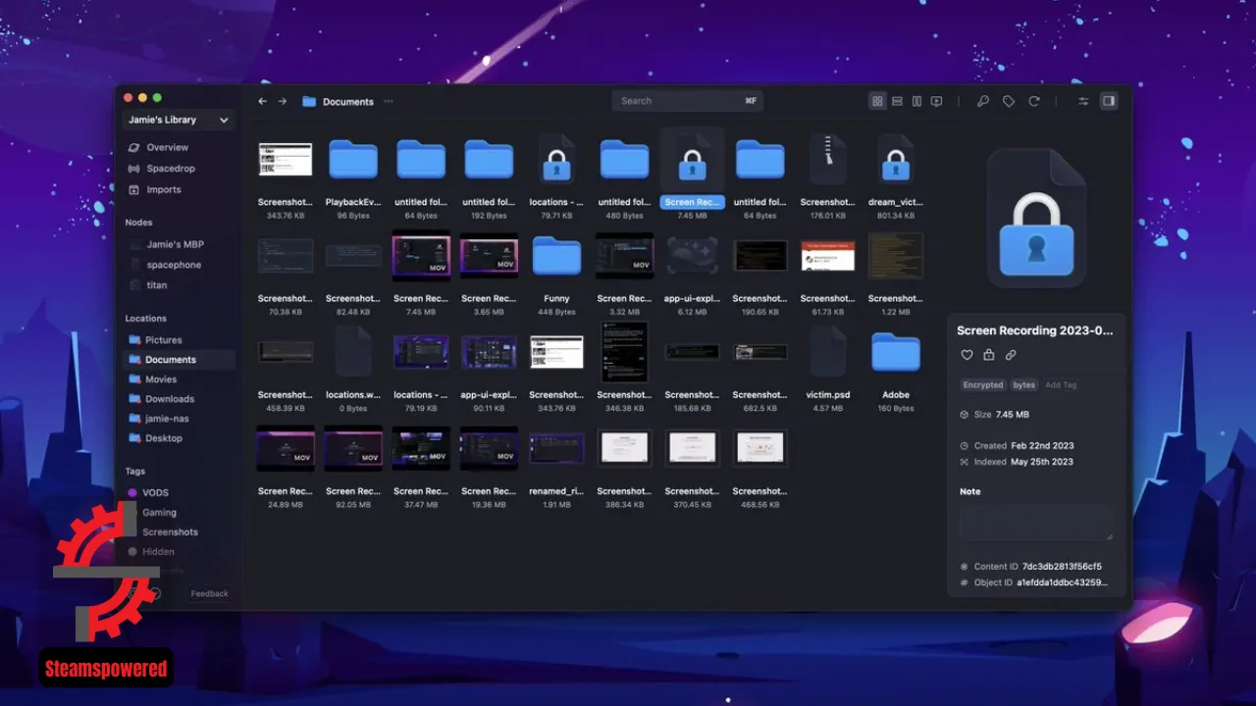This screenshot has height=706, width=1256.
Task: Switch to grid view layout
Action: [877, 101]
